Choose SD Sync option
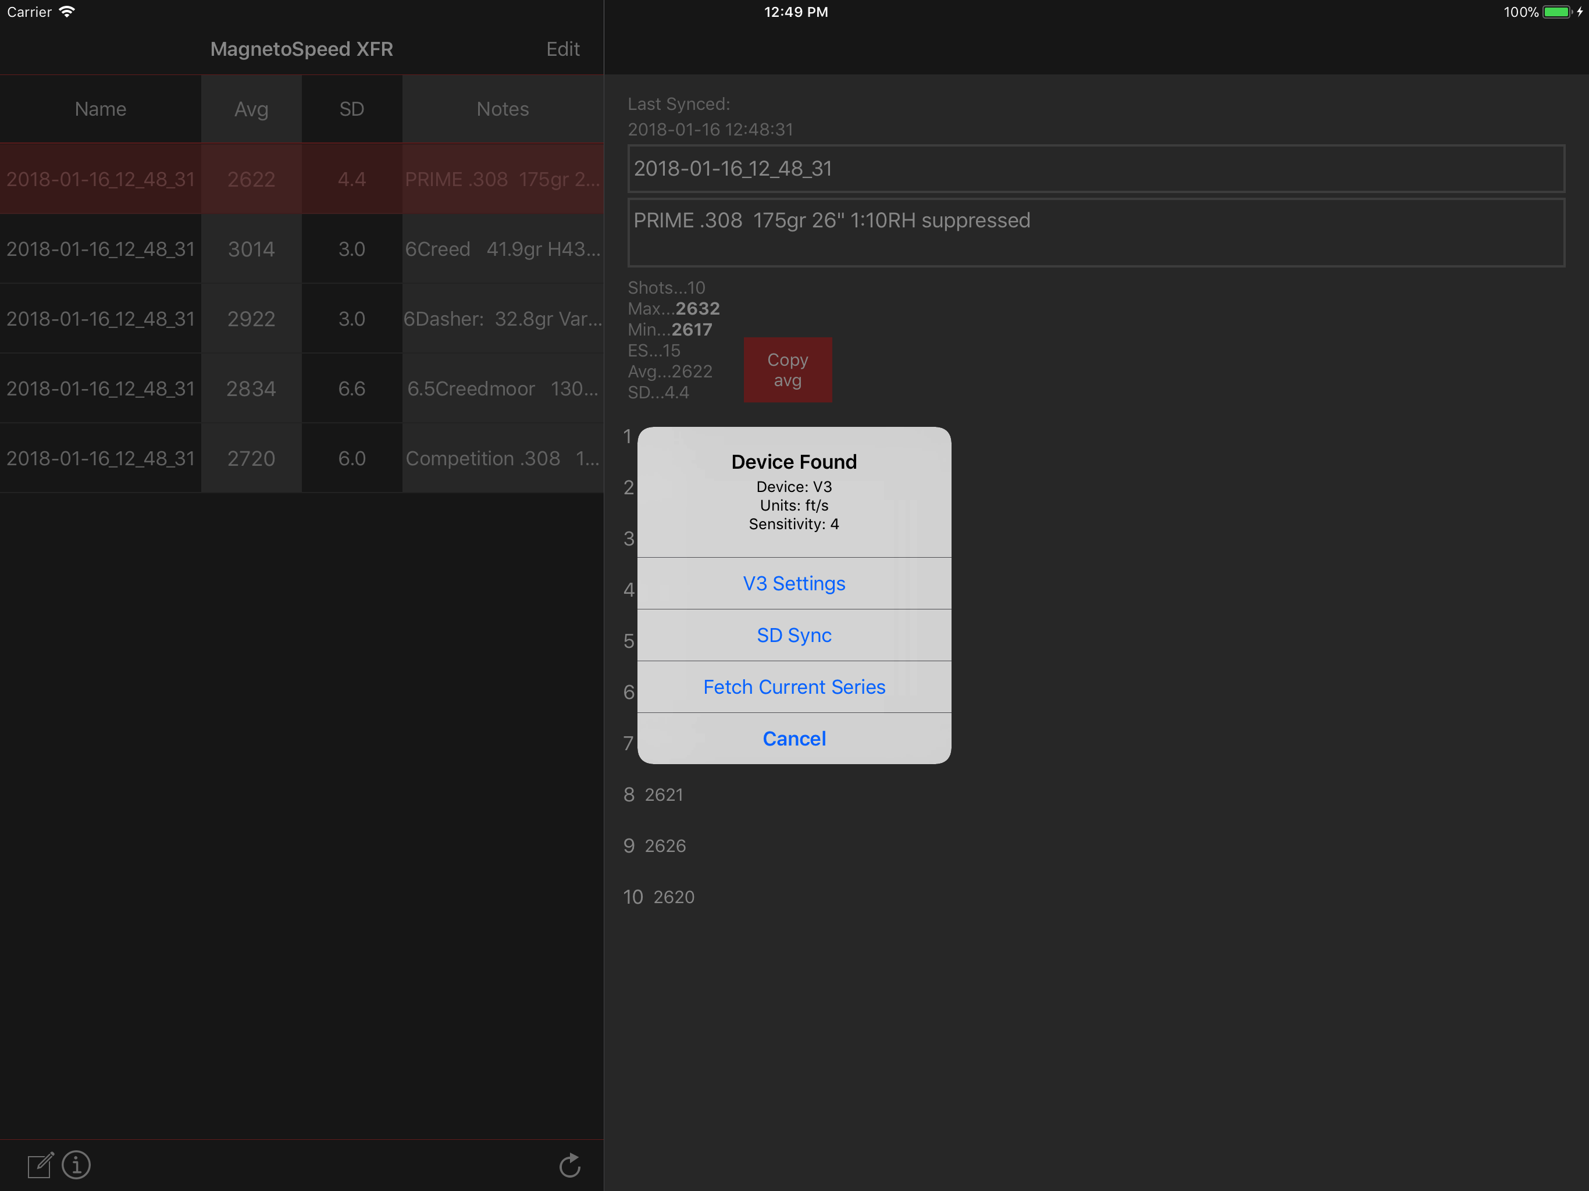Image resolution: width=1589 pixels, height=1191 pixels. coord(794,635)
